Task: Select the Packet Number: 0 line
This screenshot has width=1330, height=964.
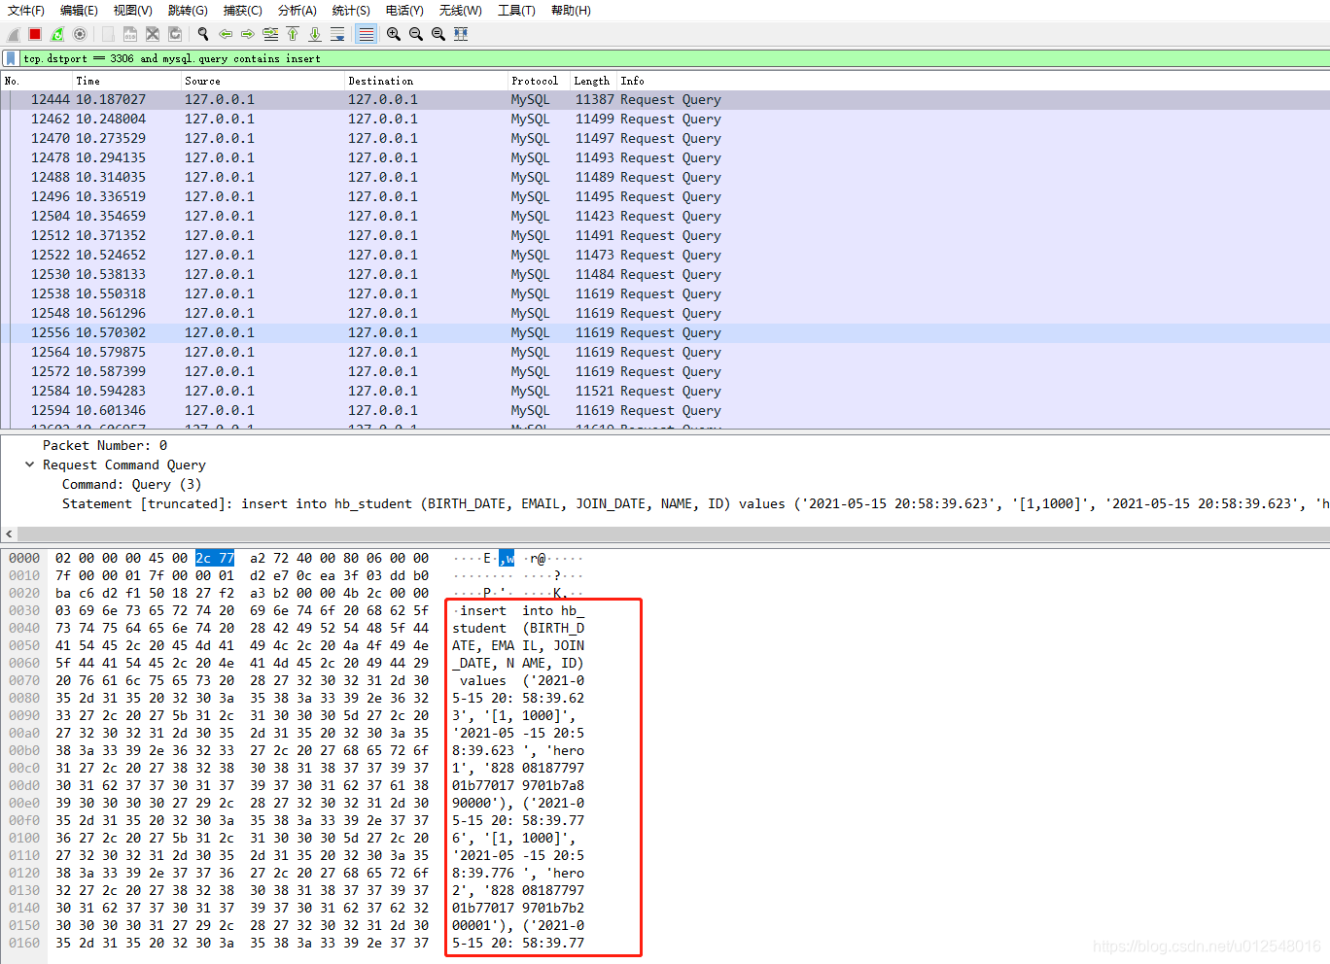Action: coord(105,445)
